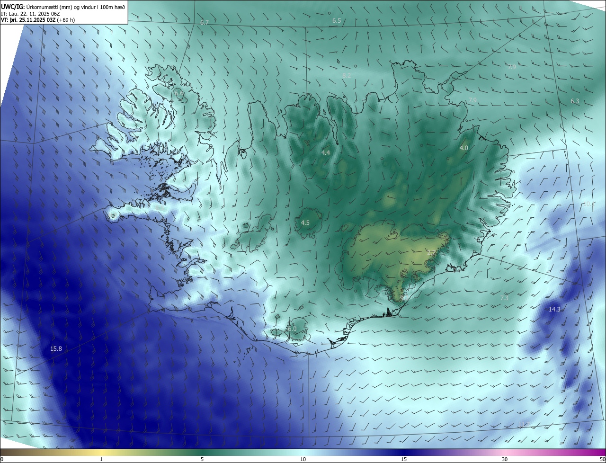Image resolution: width=606 pixels, height=463 pixels.
Task: Click the 6.9 value on the Westfjords
Action: pos(179,94)
